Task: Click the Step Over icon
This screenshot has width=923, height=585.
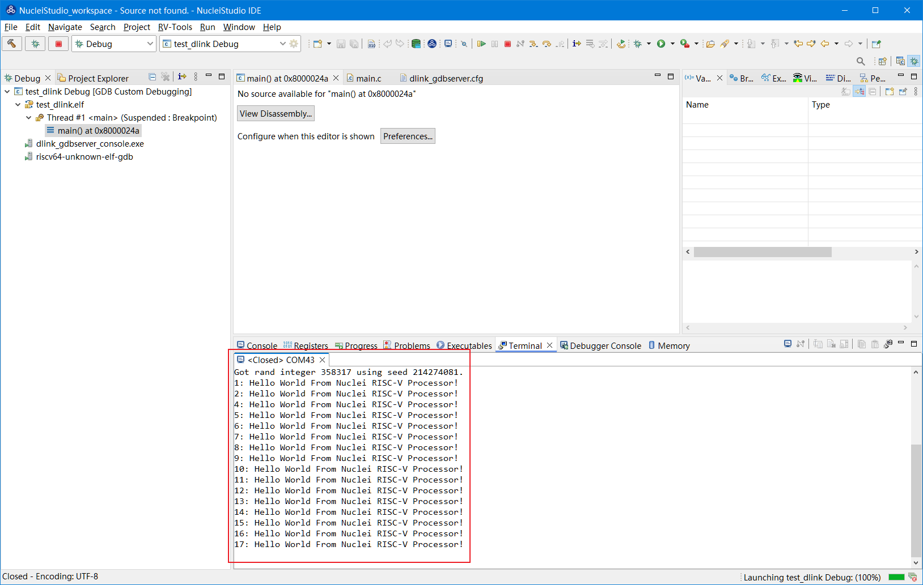Action: click(547, 44)
